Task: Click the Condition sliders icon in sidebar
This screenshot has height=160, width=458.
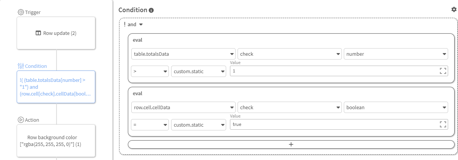Action: 21,66
